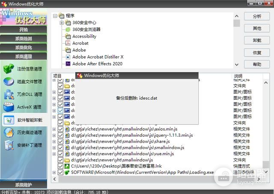
Task: Uncheck the share.js checkbox
Action: pos(60,141)
